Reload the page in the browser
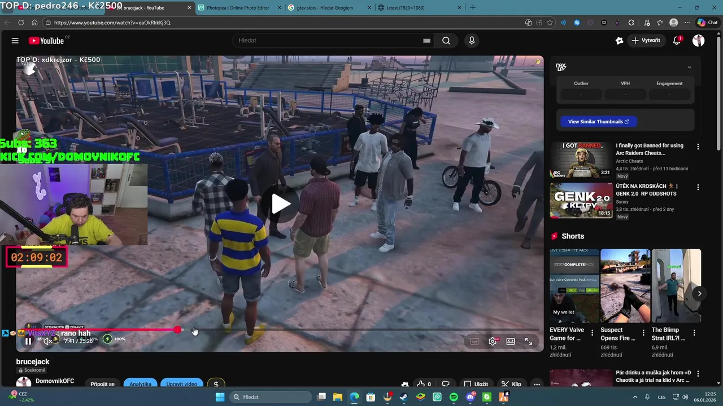This screenshot has height=406, width=723. coord(21,23)
